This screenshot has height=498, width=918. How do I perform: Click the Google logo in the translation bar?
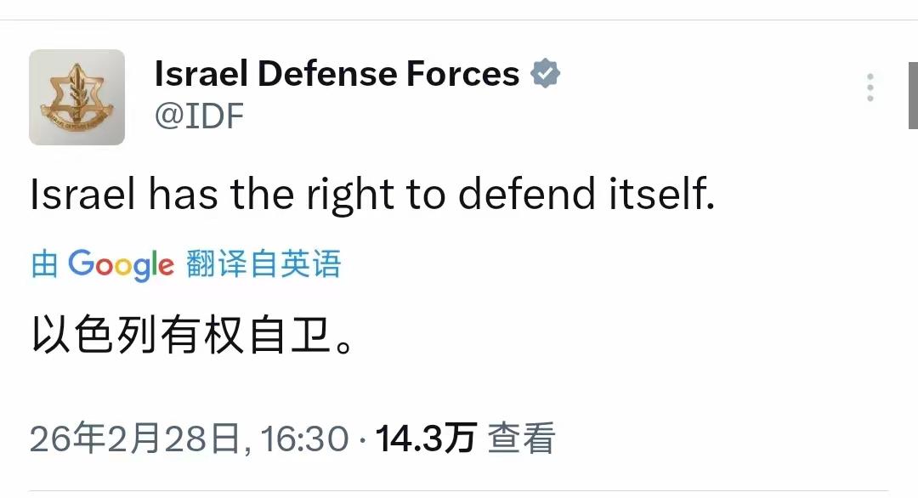pyautogui.click(x=119, y=264)
